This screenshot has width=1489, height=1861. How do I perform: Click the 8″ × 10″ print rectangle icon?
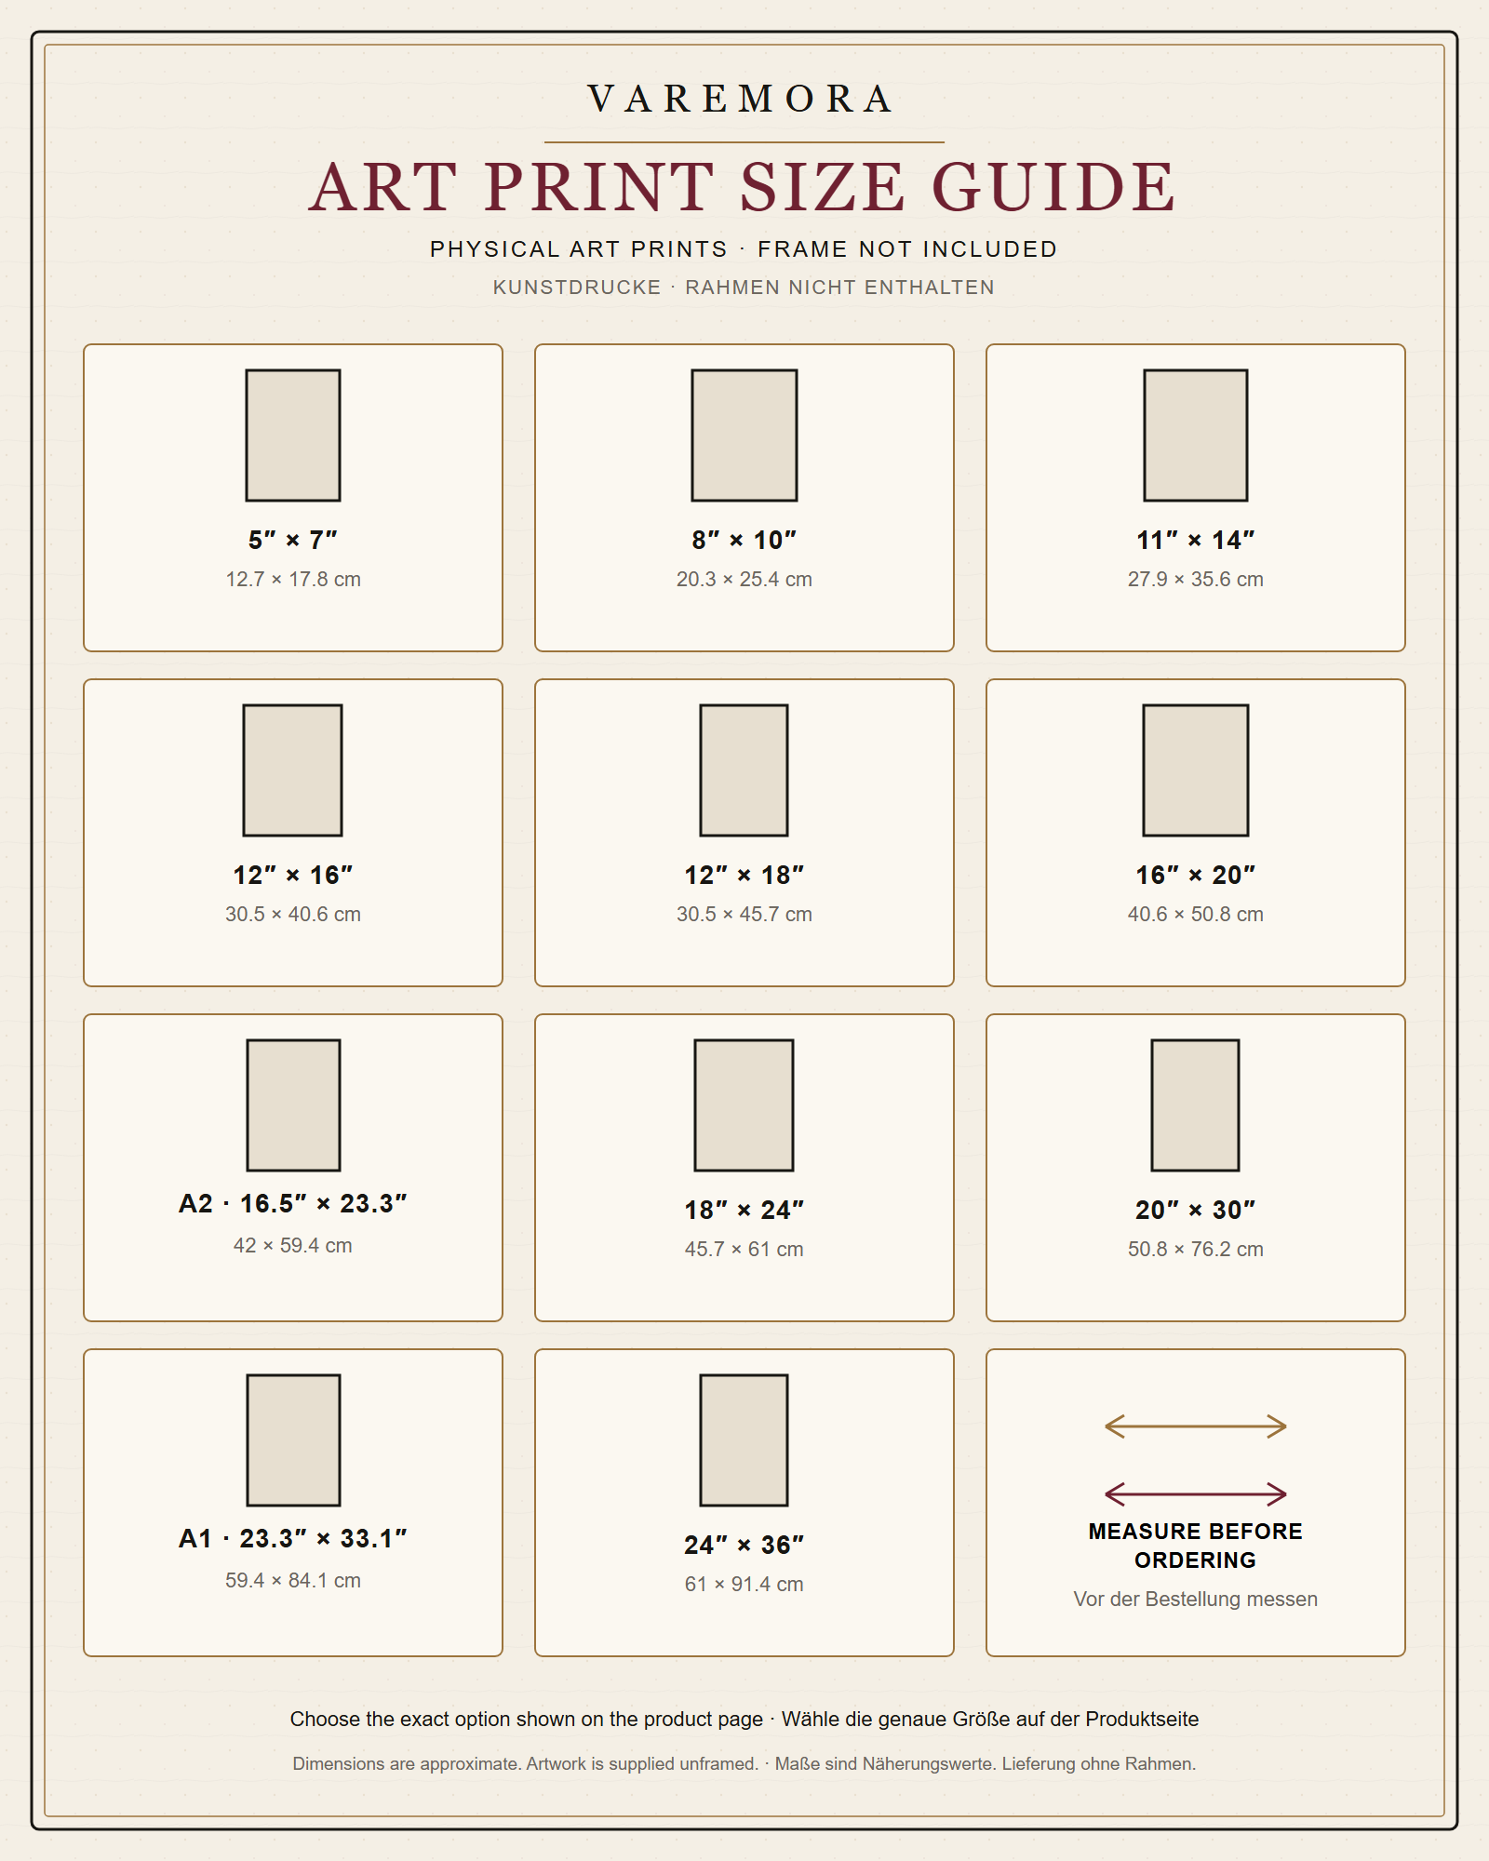(x=744, y=435)
